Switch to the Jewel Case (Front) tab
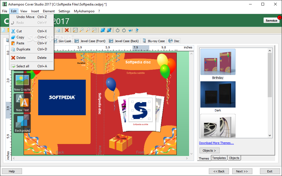This screenshot has width=282, height=176. pos(90,41)
